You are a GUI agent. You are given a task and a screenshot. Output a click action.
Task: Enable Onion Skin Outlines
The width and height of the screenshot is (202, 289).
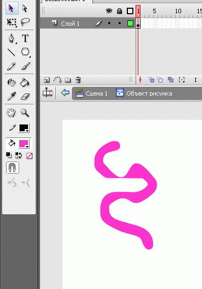[160, 80]
